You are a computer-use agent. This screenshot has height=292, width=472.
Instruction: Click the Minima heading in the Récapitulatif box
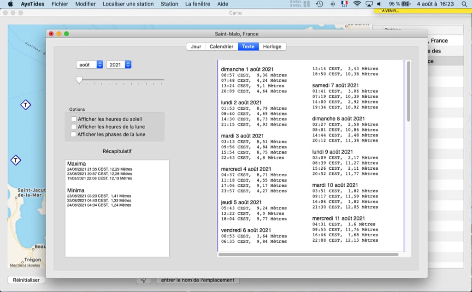pos(76,191)
